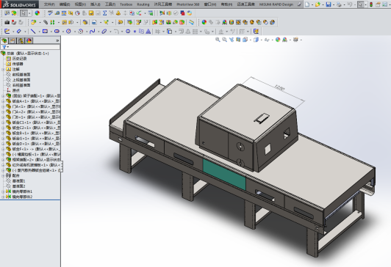Click the Sigma mass properties icon
This screenshot has width=391, height=267.
click(104, 13)
